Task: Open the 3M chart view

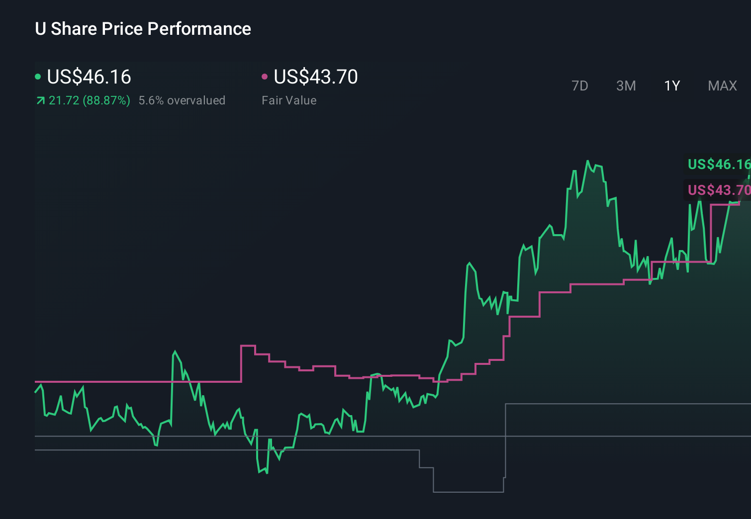Action: click(626, 86)
